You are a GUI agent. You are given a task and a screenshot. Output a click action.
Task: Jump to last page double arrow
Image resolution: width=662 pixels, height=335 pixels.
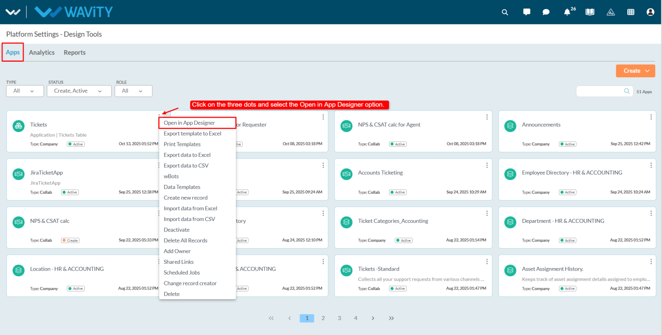391,318
